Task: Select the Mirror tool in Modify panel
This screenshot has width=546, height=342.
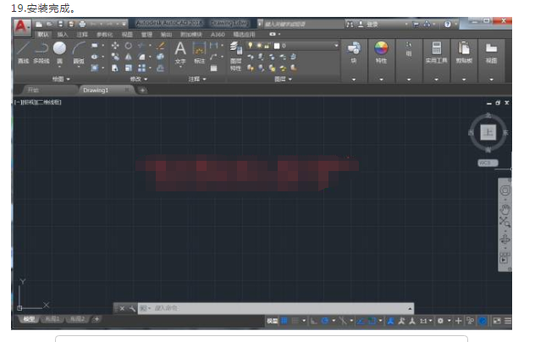Action: (128, 57)
